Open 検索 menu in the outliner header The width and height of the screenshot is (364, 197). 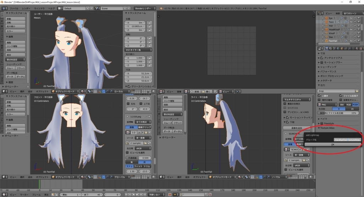tap(338, 13)
